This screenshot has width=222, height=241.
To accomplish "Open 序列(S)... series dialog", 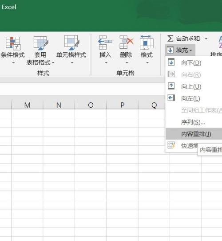I will [194, 122].
